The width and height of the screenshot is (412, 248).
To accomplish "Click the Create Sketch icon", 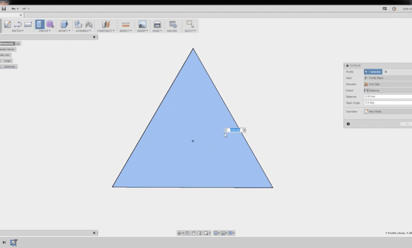I will coord(7,24).
